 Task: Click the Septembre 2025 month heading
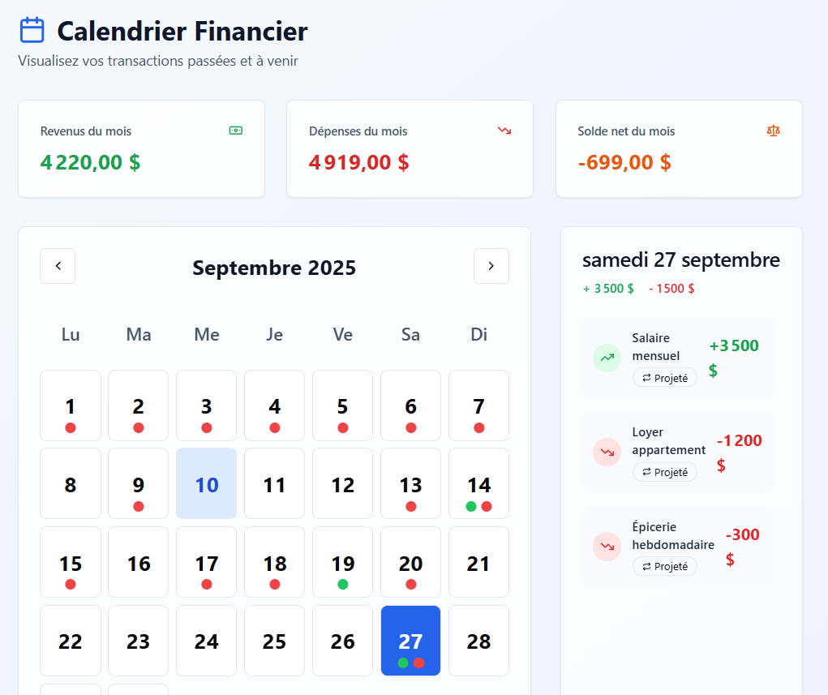(x=274, y=268)
